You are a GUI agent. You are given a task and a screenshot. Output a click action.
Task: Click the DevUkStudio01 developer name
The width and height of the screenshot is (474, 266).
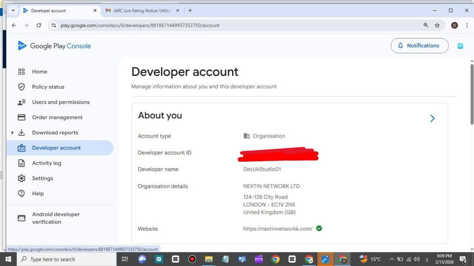(x=262, y=169)
